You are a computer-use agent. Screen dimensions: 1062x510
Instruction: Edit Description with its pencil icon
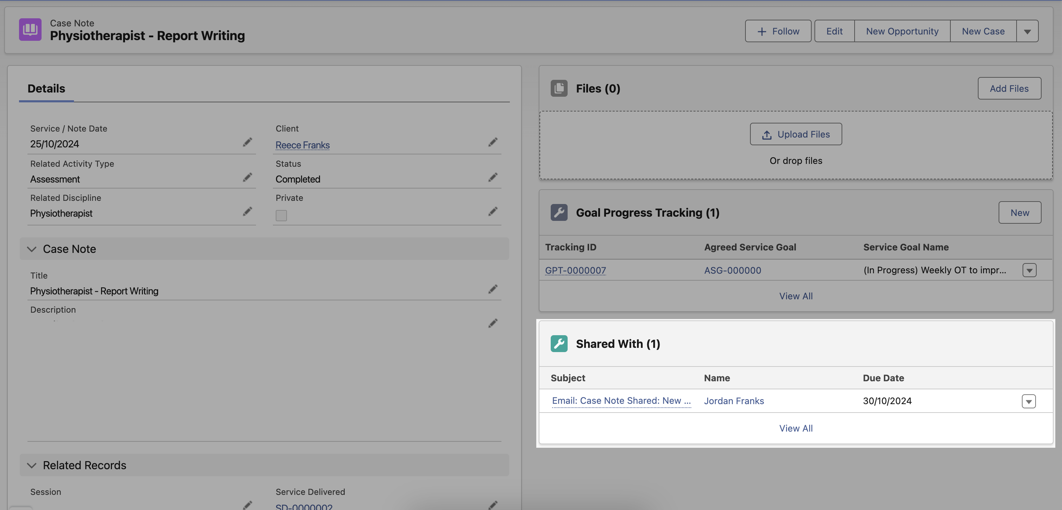coord(493,323)
